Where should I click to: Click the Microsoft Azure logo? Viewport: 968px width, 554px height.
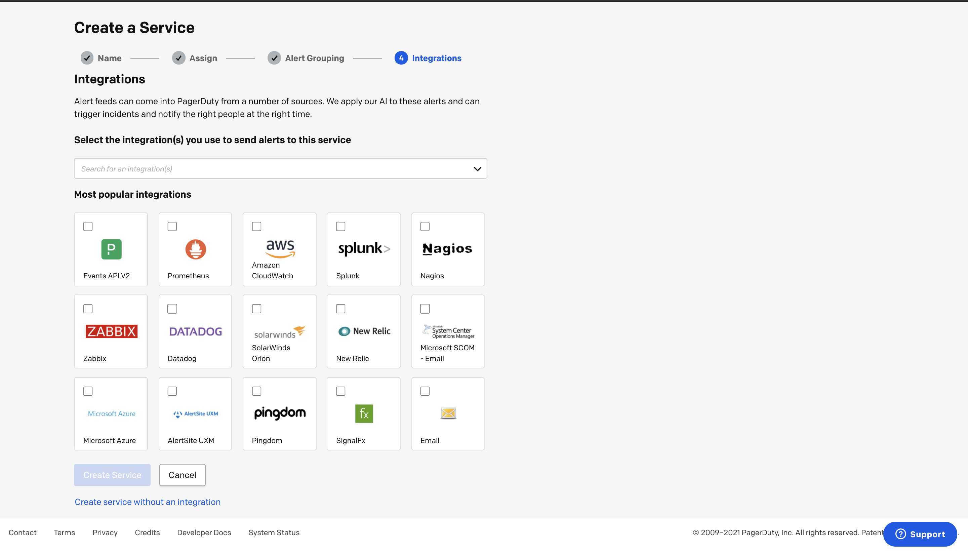click(x=112, y=413)
